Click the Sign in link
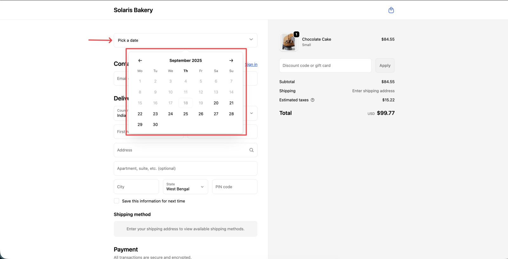Viewport: 508px width, 259px height. [251, 64]
